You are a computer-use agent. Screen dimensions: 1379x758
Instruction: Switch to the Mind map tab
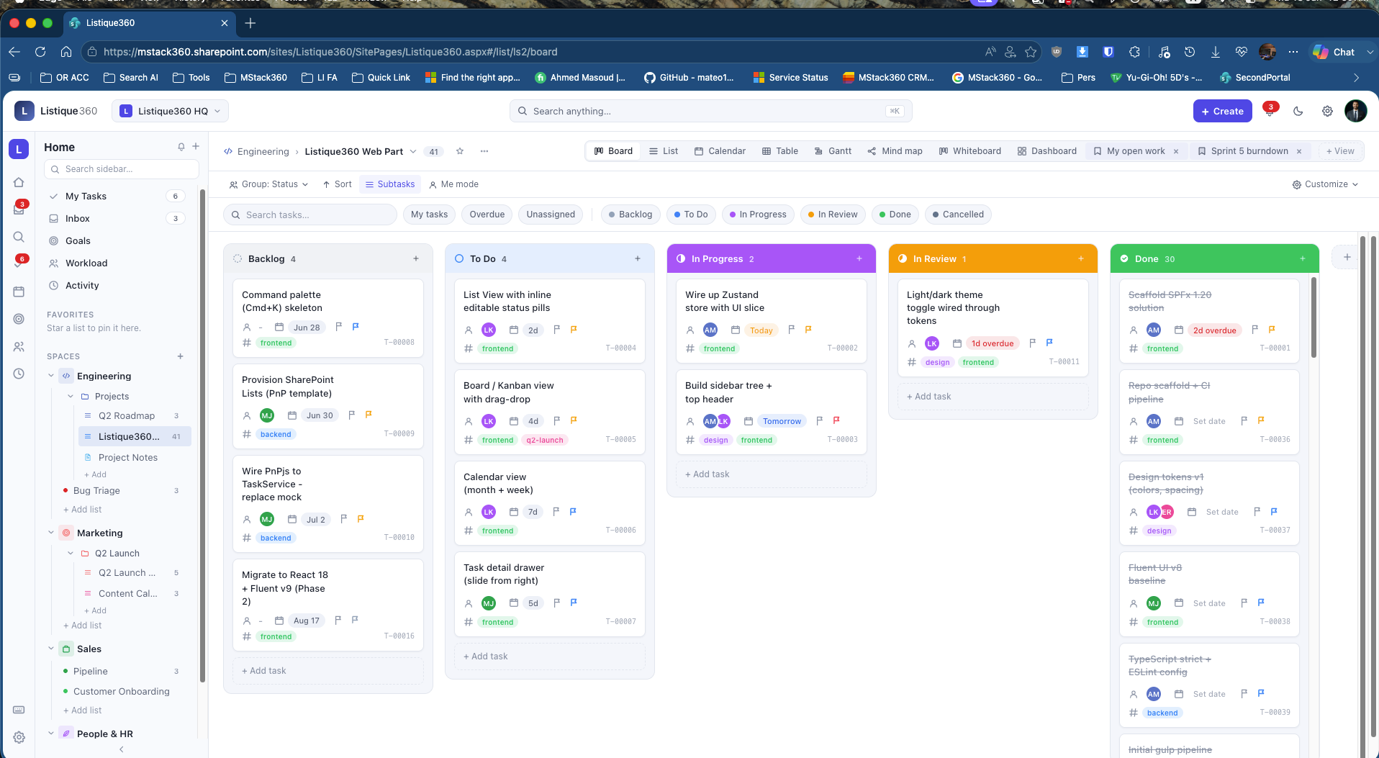895,151
